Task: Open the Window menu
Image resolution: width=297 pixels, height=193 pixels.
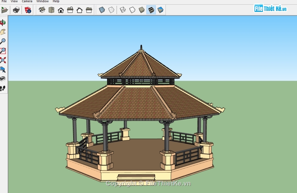Action: pyautogui.click(x=43, y=1)
